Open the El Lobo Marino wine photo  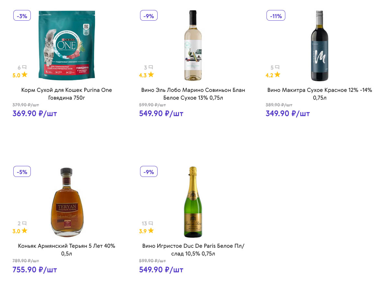tap(193, 45)
